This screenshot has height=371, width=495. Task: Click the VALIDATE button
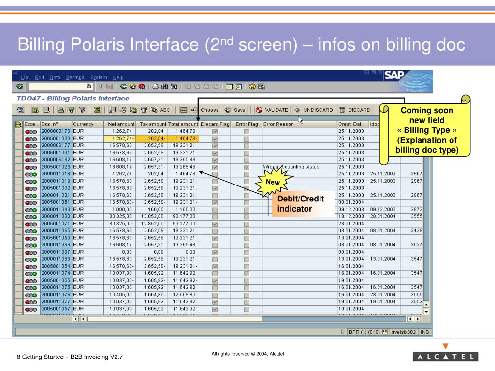(272, 110)
